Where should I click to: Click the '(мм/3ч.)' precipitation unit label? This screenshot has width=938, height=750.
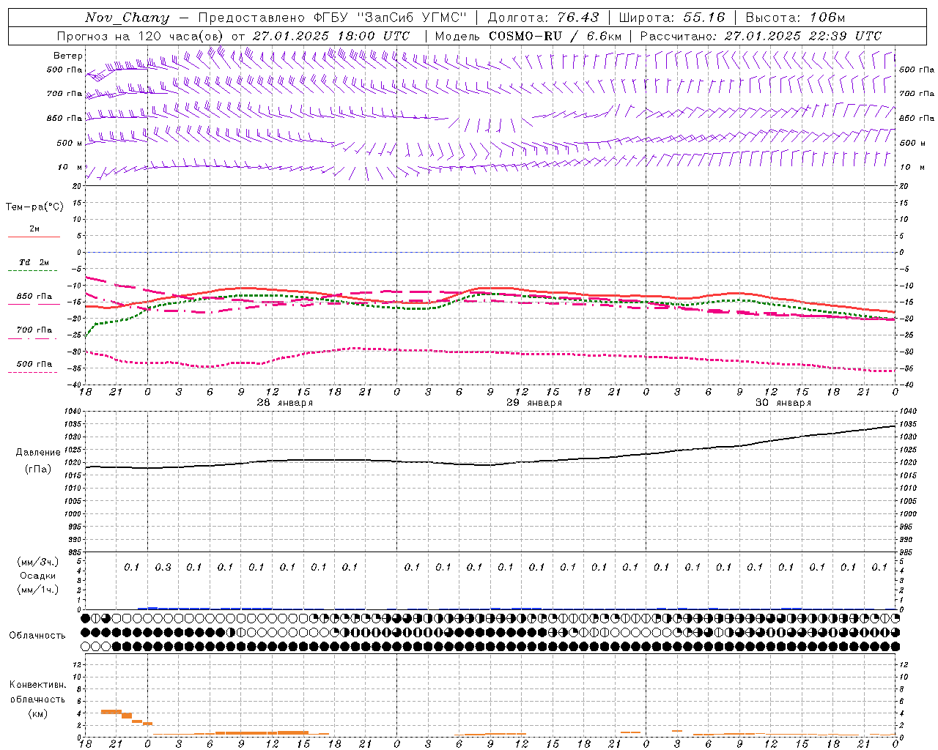coord(38,562)
